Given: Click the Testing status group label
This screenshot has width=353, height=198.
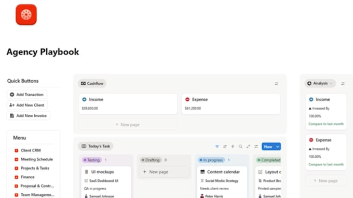Looking at the screenshot, I should tap(92, 160).
